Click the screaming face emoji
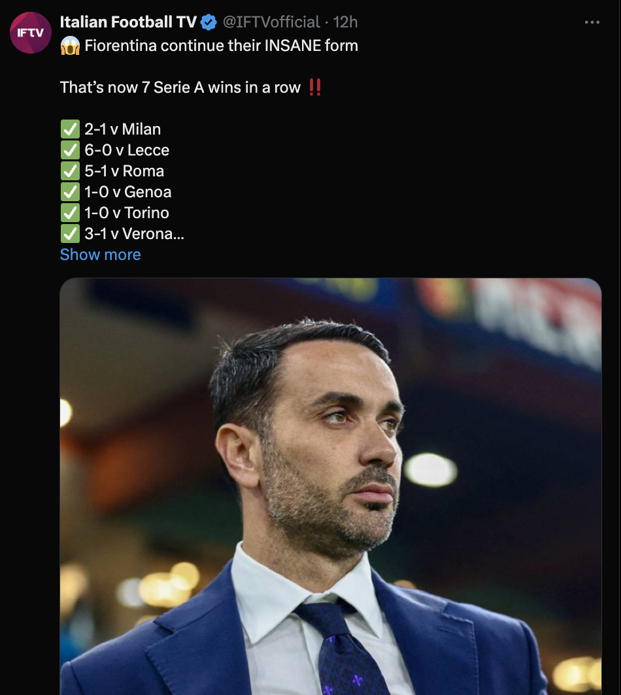The image size is (621, 695). click(70, 46)
